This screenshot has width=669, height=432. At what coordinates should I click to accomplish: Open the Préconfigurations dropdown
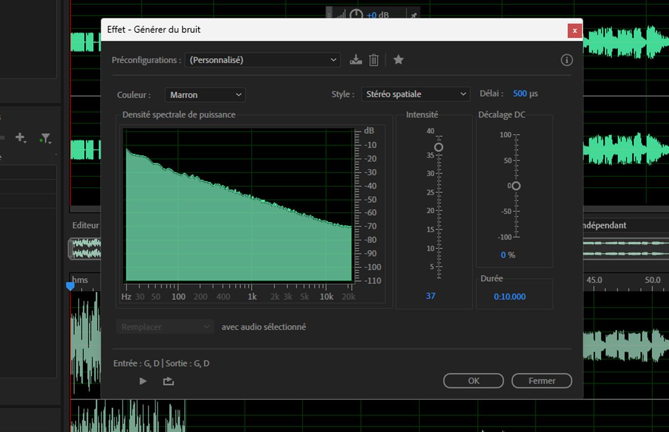[x=262, y=60]
